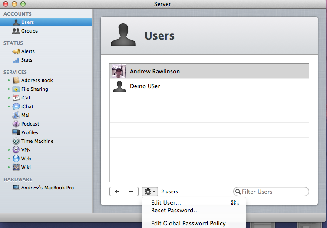
Task: Select Time Machine label in Services
Action: coord(37,141)
